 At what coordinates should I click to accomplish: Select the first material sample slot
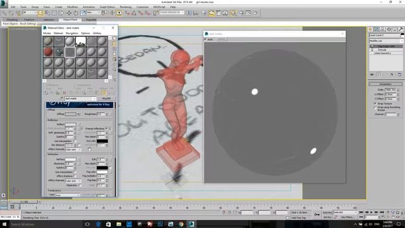48,41
